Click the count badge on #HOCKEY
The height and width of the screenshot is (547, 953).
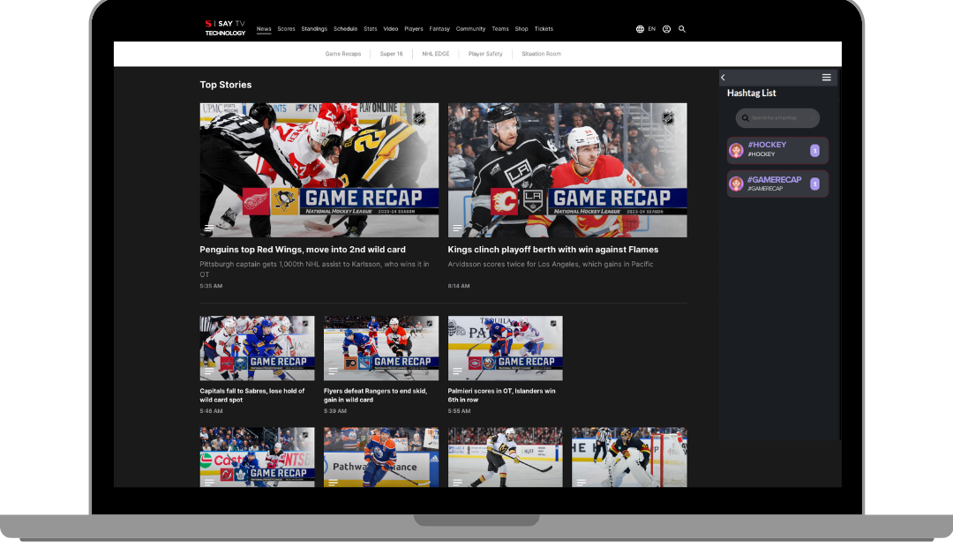coord(814,150)
